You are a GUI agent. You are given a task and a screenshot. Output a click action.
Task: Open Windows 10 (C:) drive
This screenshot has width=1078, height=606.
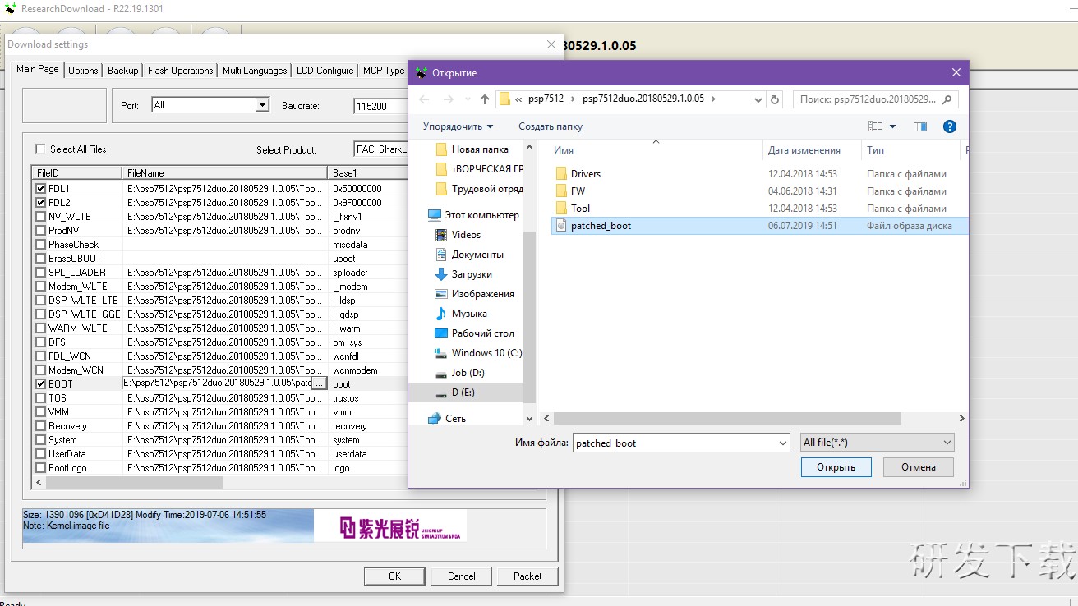pyautogui.click(x=486, y=353)
